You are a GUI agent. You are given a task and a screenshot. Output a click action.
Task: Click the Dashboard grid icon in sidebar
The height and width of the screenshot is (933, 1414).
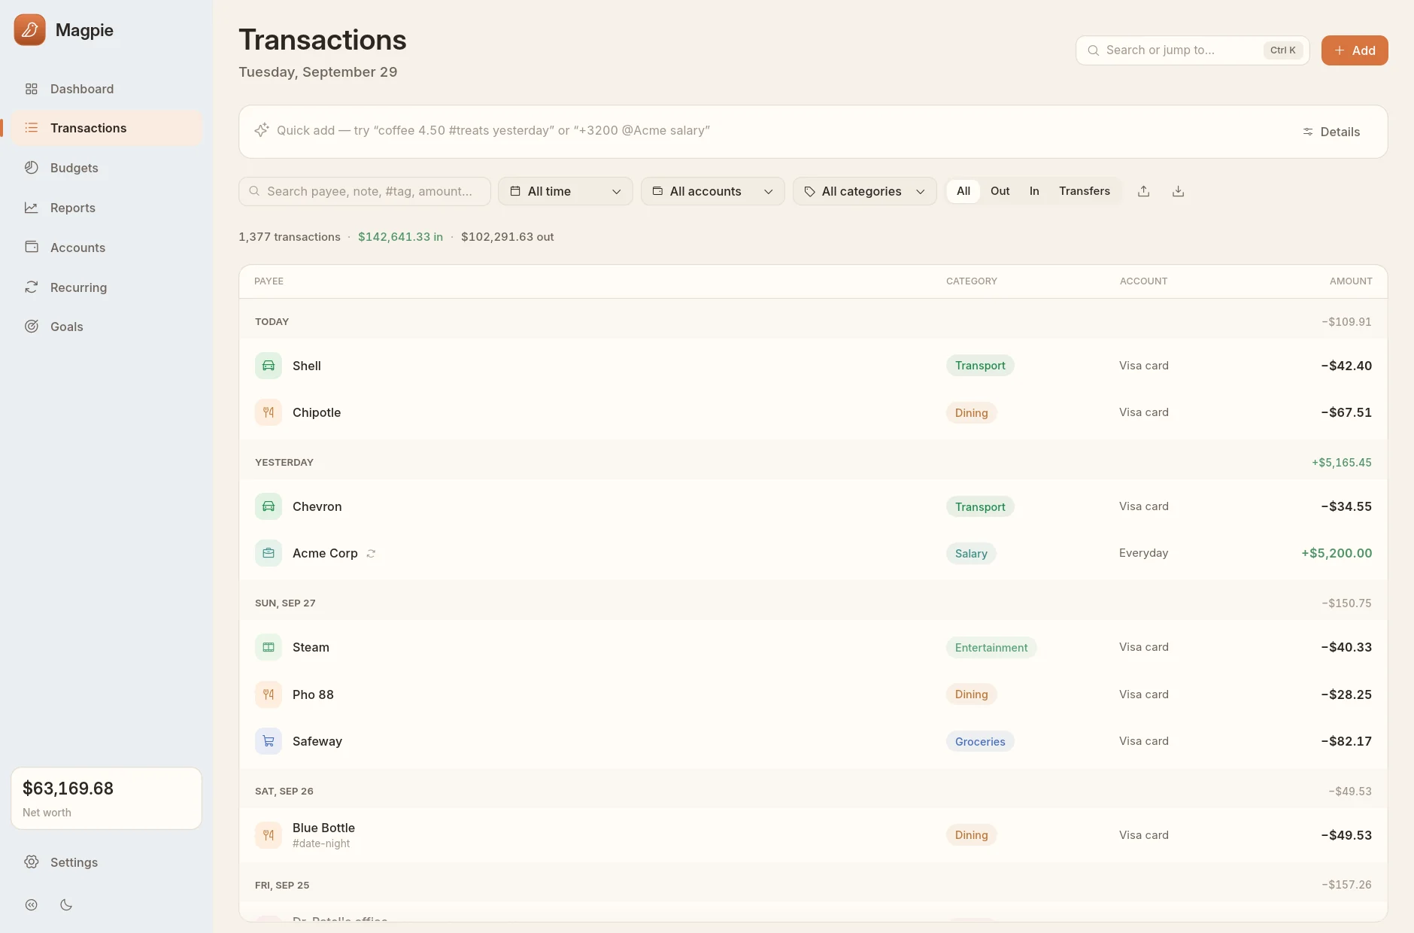[x=31, y=89]
